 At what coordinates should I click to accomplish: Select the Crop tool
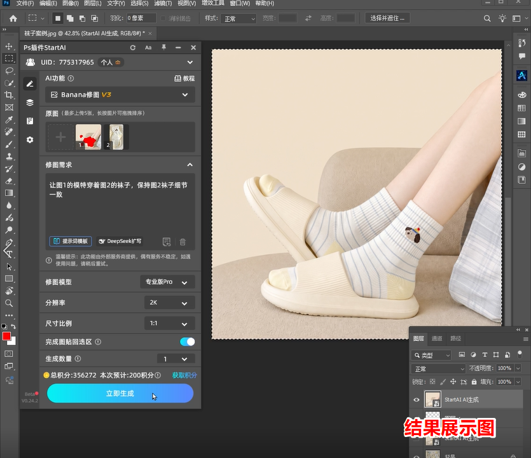(x=9, y=95)
